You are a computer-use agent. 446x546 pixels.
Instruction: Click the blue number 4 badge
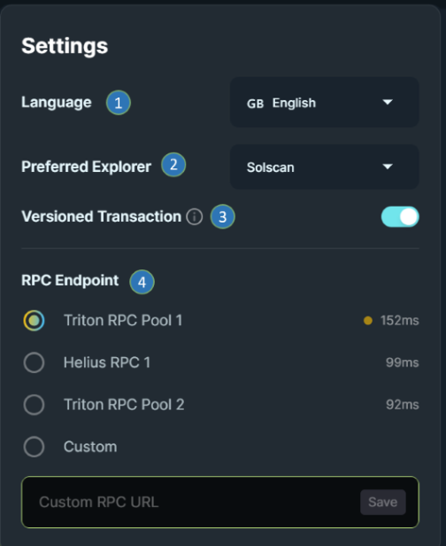(142, 282)
